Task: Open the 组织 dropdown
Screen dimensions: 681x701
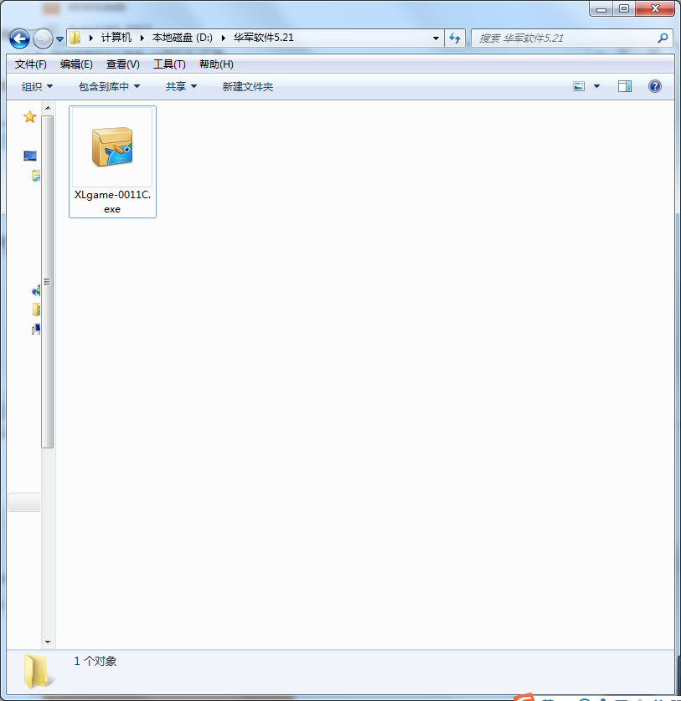Action: pyautogui.click(x=37, y=87)
